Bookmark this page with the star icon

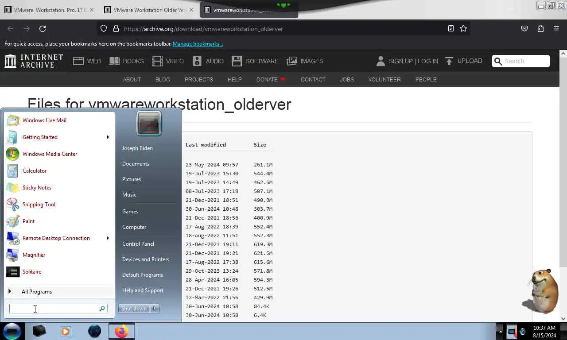click(x=463, y=29)
